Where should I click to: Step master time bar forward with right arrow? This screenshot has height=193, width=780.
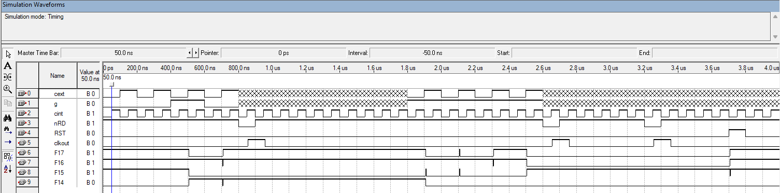coord(196,53)
